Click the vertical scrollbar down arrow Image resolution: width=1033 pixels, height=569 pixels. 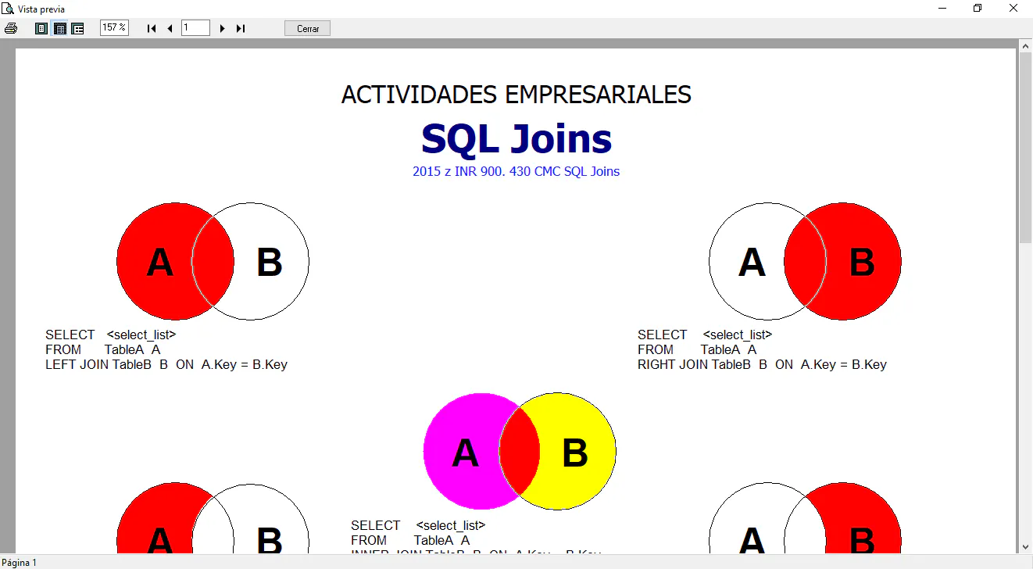pos(1026,547)
